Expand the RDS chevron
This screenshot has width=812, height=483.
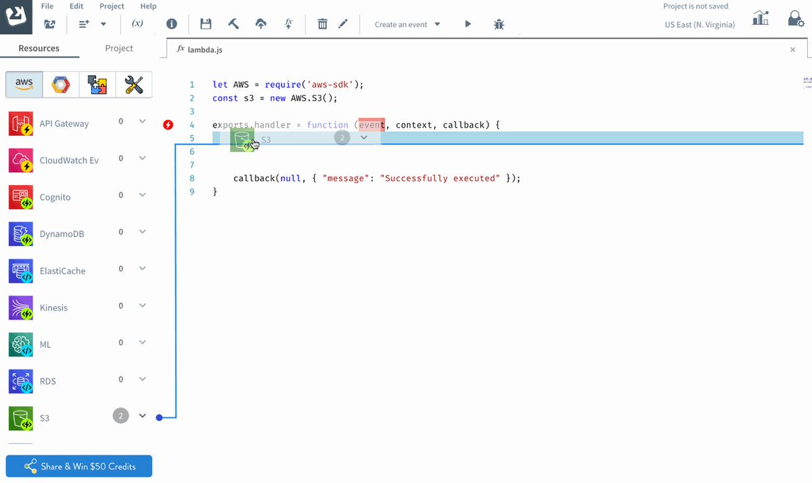pos(142,379)
